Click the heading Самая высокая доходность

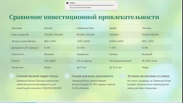tap(92, 76)
